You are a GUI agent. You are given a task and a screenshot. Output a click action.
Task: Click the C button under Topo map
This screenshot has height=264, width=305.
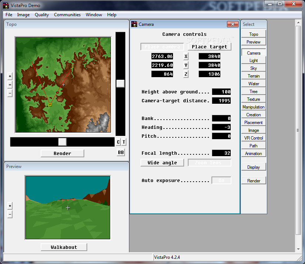(118, 142)
